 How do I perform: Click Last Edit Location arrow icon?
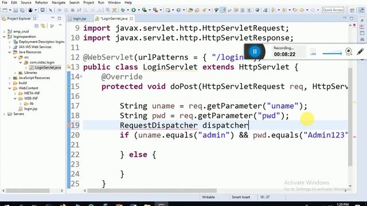tap(295, 10)
